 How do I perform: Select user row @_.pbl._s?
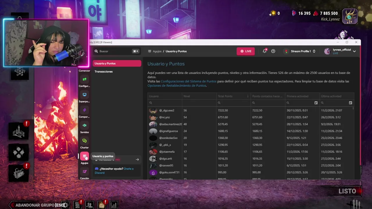(251, 145)
